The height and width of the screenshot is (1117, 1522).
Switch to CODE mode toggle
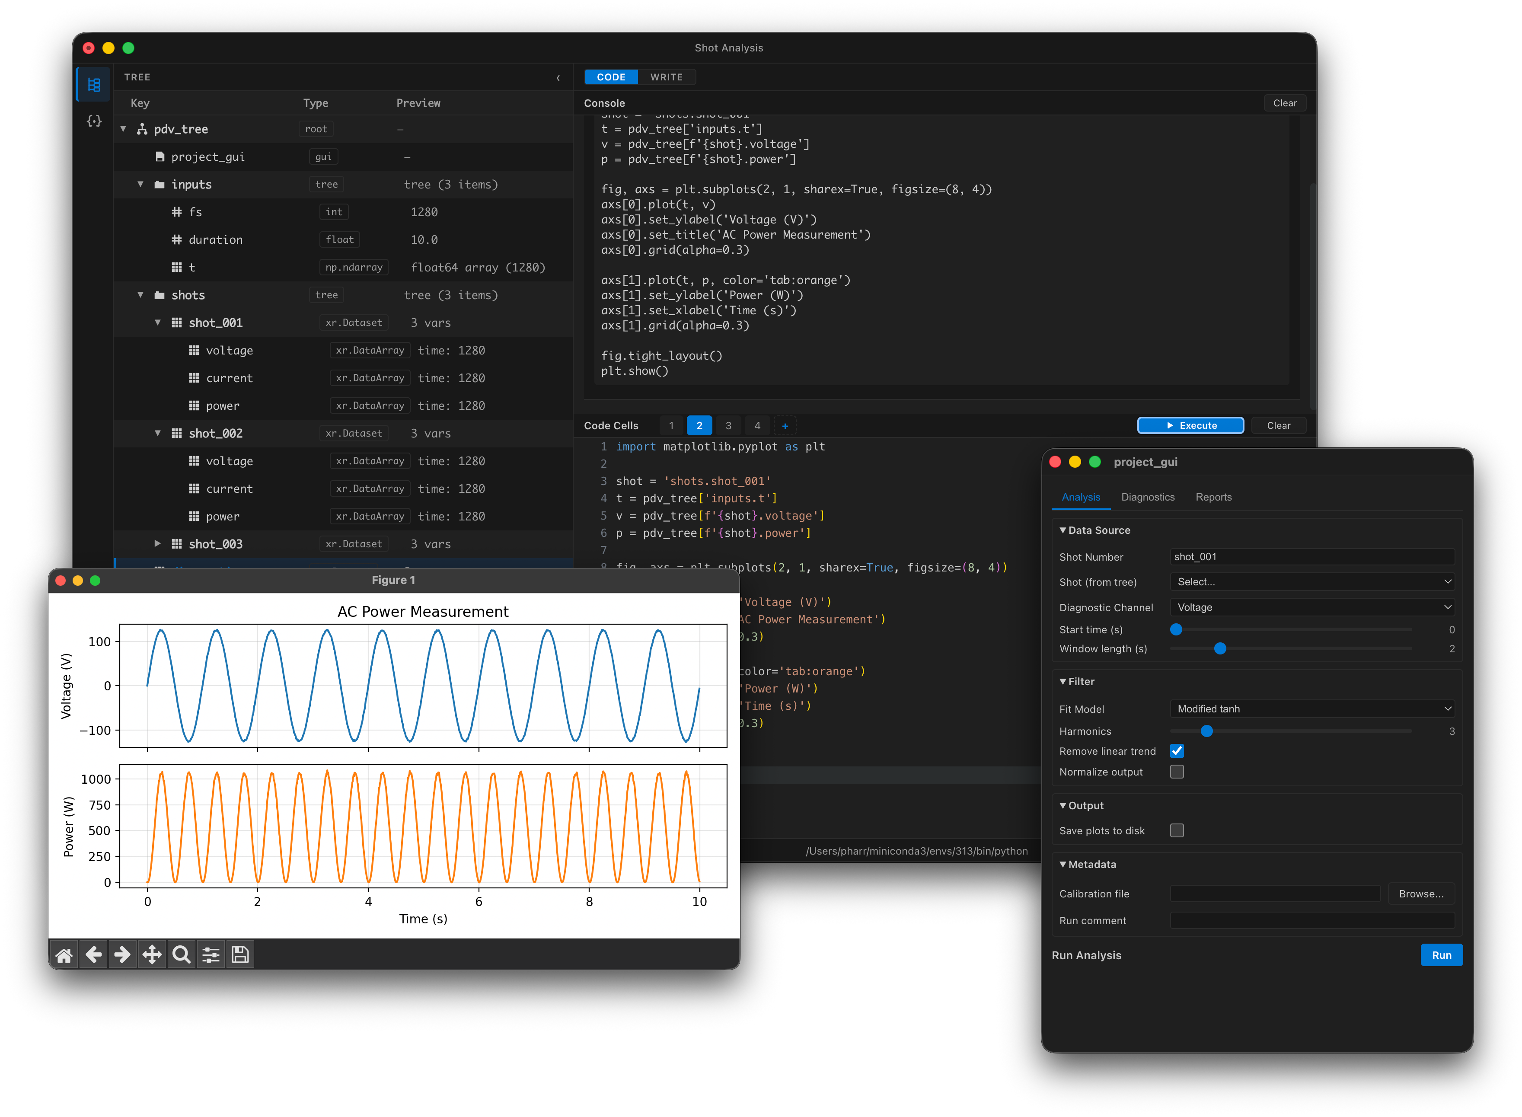610,77
